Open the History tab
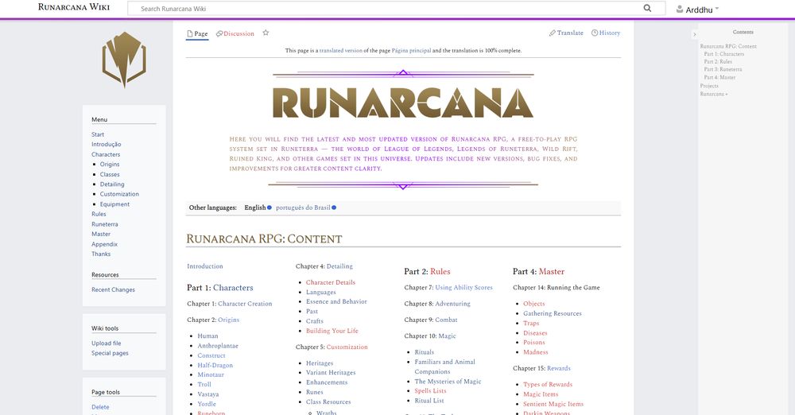The height and width of the screenshot is (415, 795). click(605, 33)
